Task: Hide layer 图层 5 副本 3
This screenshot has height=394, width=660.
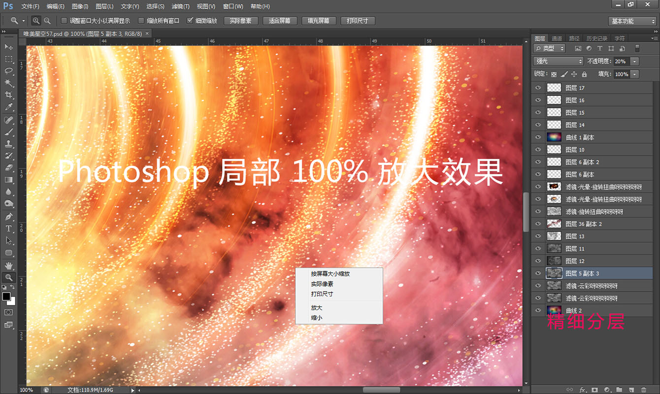Action: click(x=538, y=273)
